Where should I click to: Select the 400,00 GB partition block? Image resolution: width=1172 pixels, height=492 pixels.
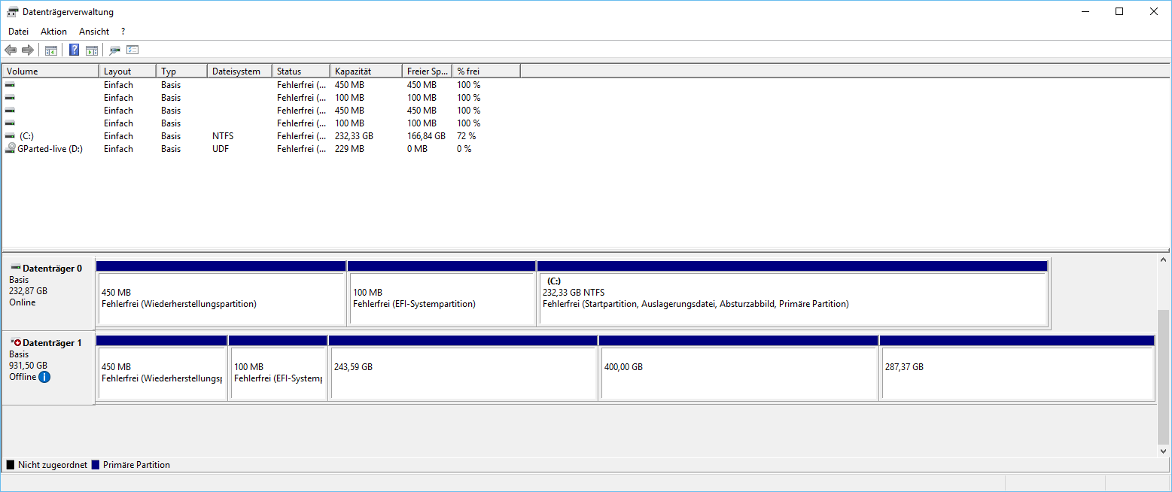738,368
